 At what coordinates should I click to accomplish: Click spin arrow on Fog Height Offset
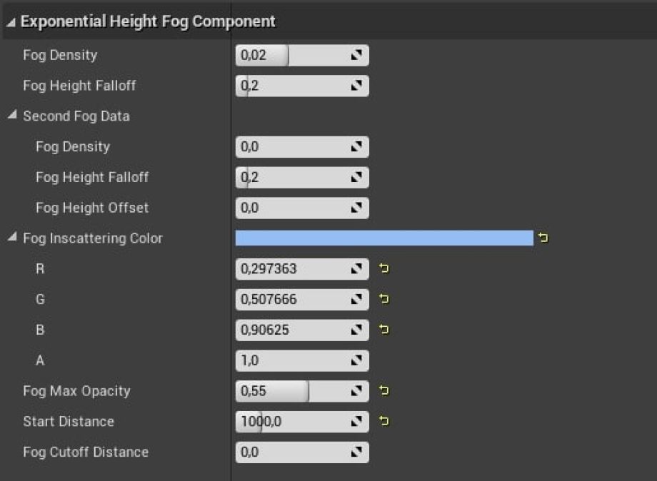[357, 208]
